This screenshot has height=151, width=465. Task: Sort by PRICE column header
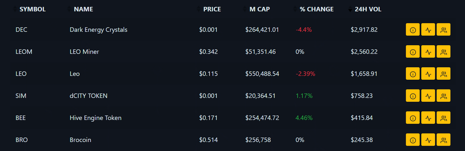click(x=212, y=9)
